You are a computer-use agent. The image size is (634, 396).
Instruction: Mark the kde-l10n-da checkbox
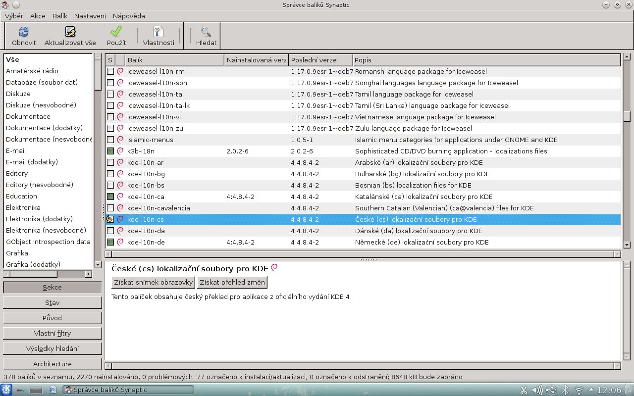pyautogui.click(x=110, y=231)
